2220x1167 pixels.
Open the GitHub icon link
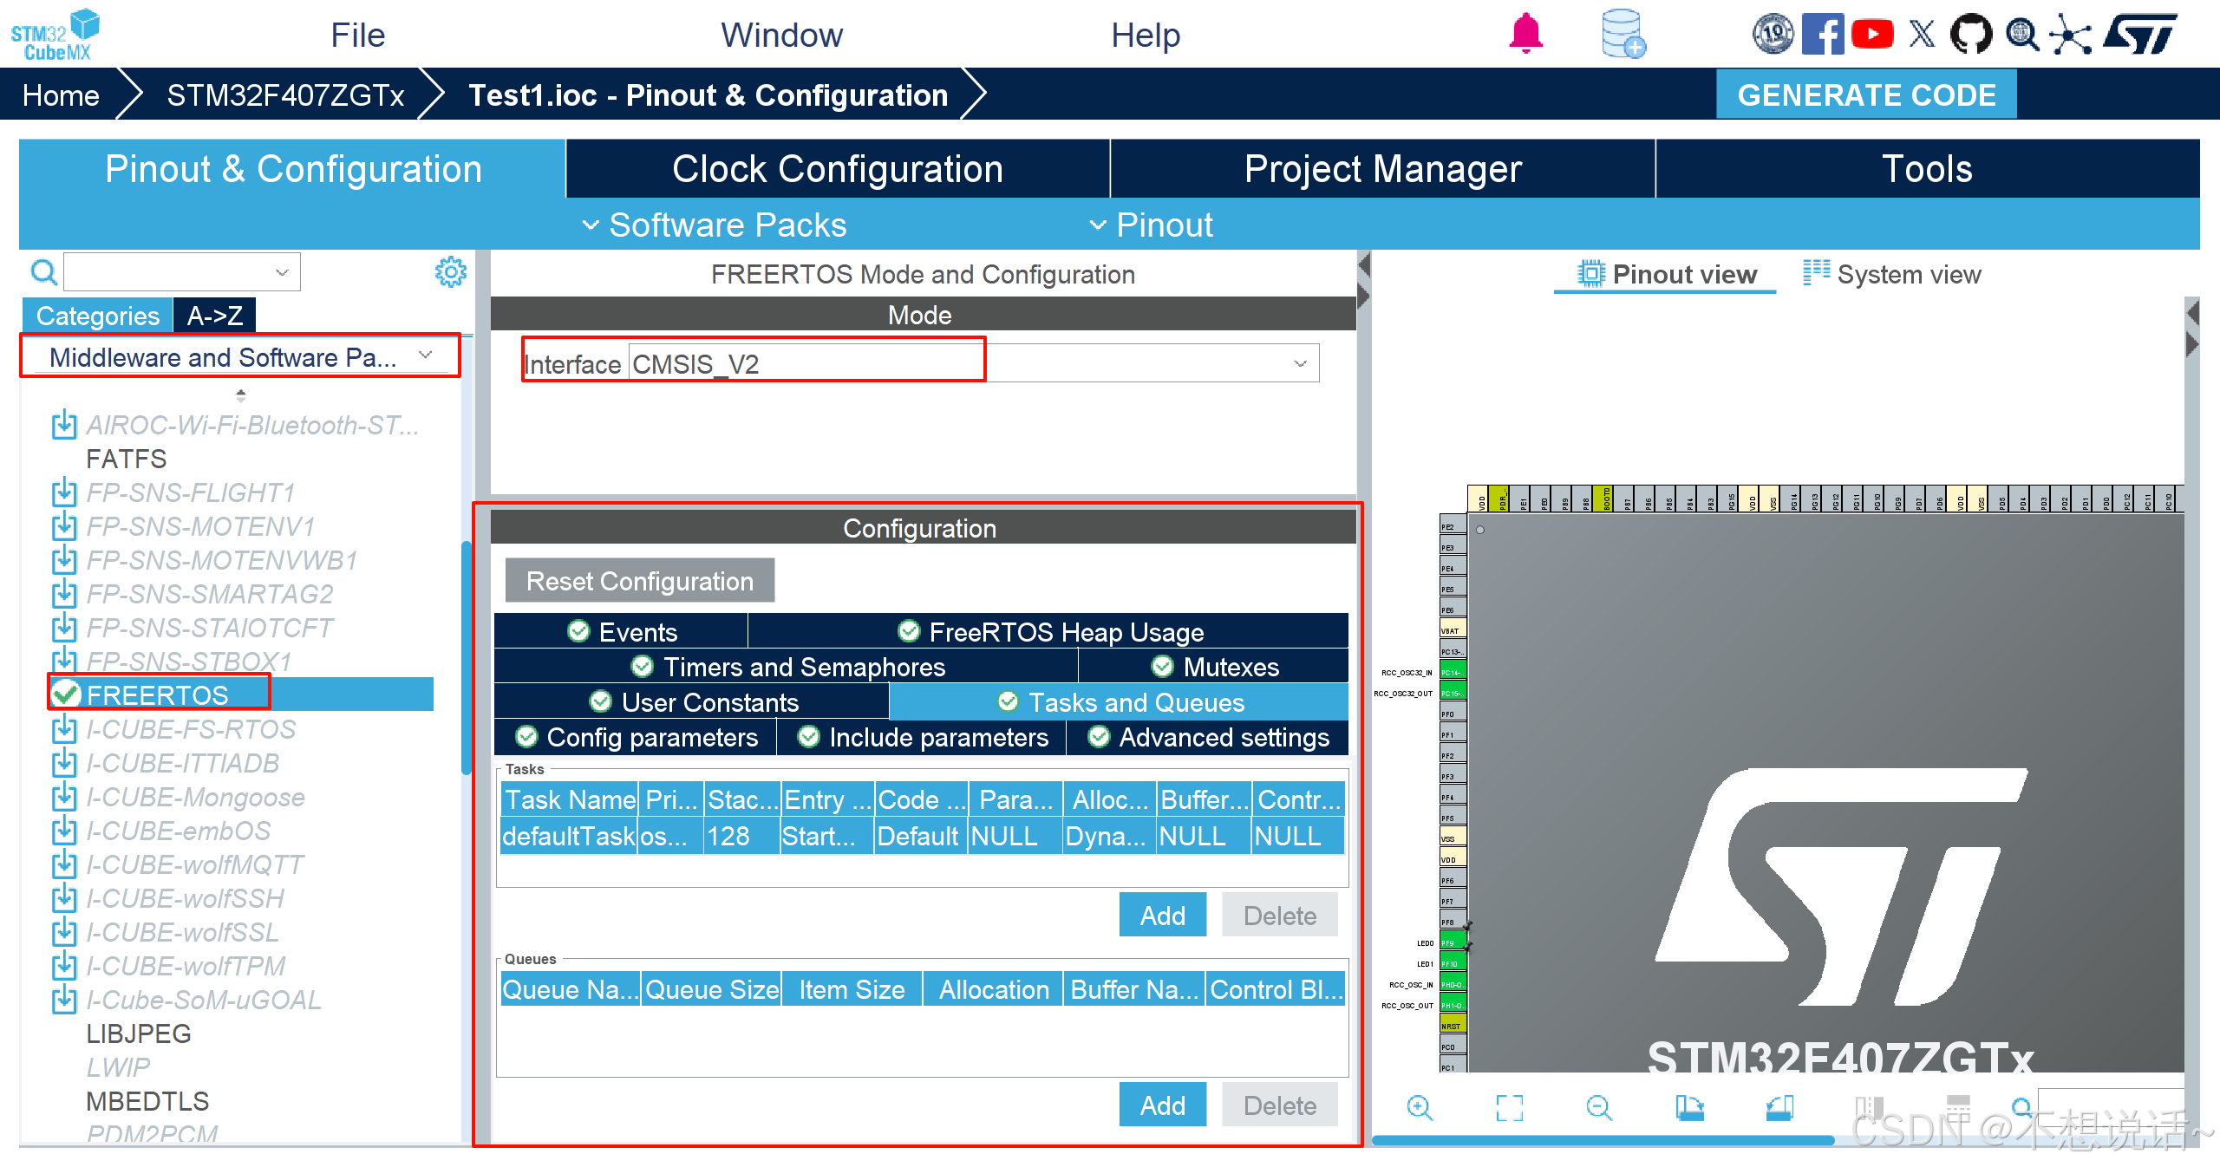tap(1970, 35)
